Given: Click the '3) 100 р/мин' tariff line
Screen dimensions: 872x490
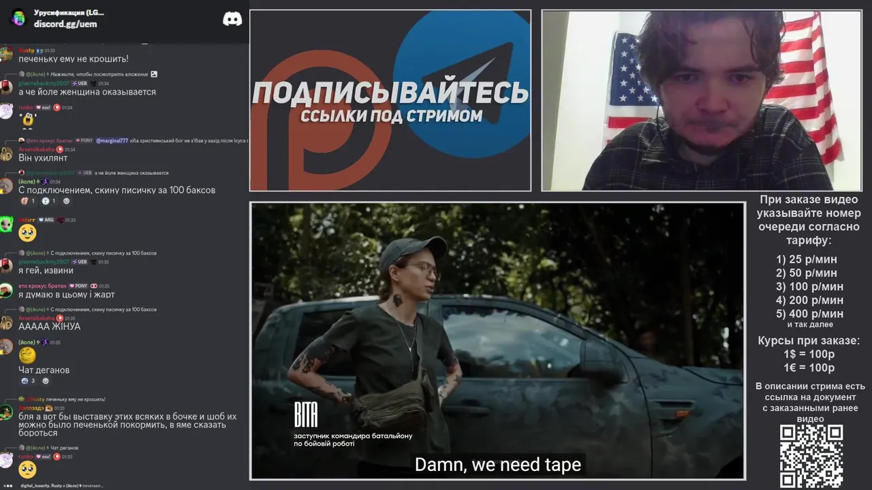Looking at the screenshot, I should 809,287.
